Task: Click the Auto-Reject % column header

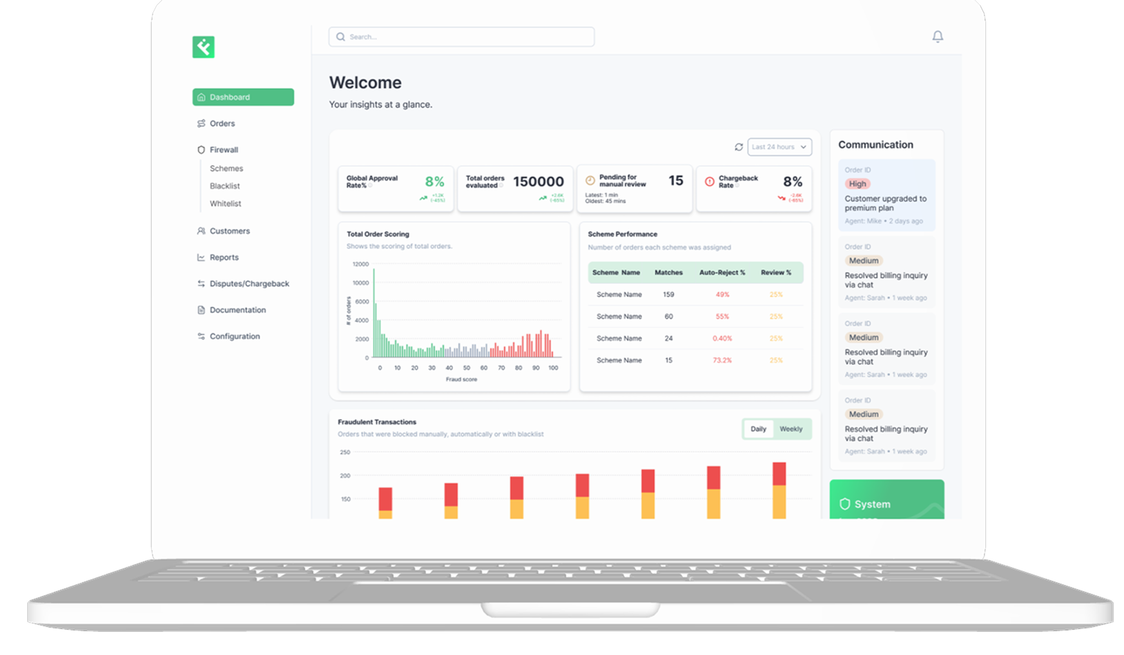Action: (722, 273)
